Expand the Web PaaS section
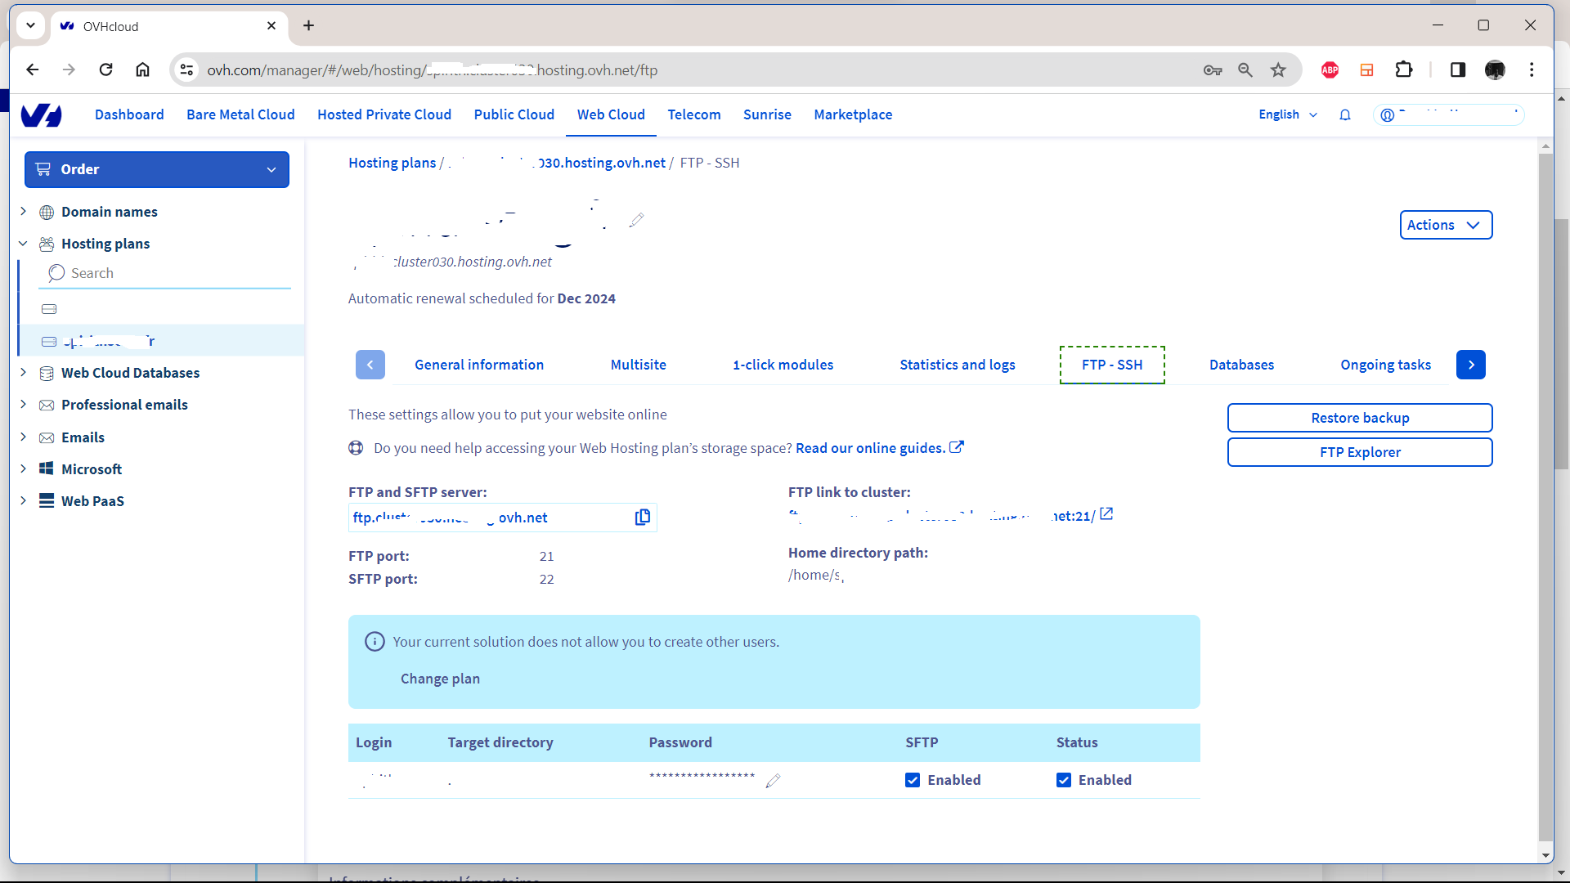This screenshot has width=1570, height=883. click(x=24, y=501)
